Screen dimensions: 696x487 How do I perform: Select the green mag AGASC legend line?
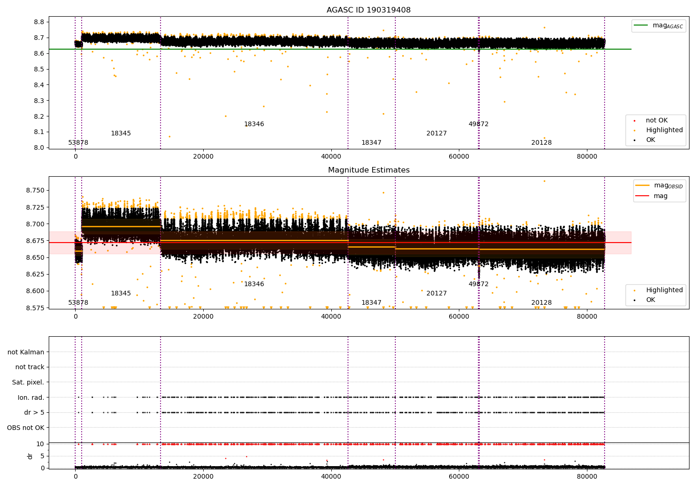[641, 26]
